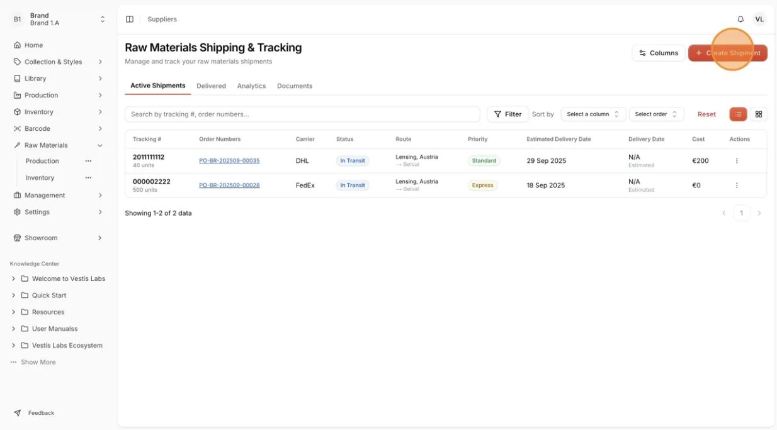Image resolution: width=777 pixels, height=430 pixels.
Task: Open actions menu for shipment 2011111112
Action: tap(737, 161)
